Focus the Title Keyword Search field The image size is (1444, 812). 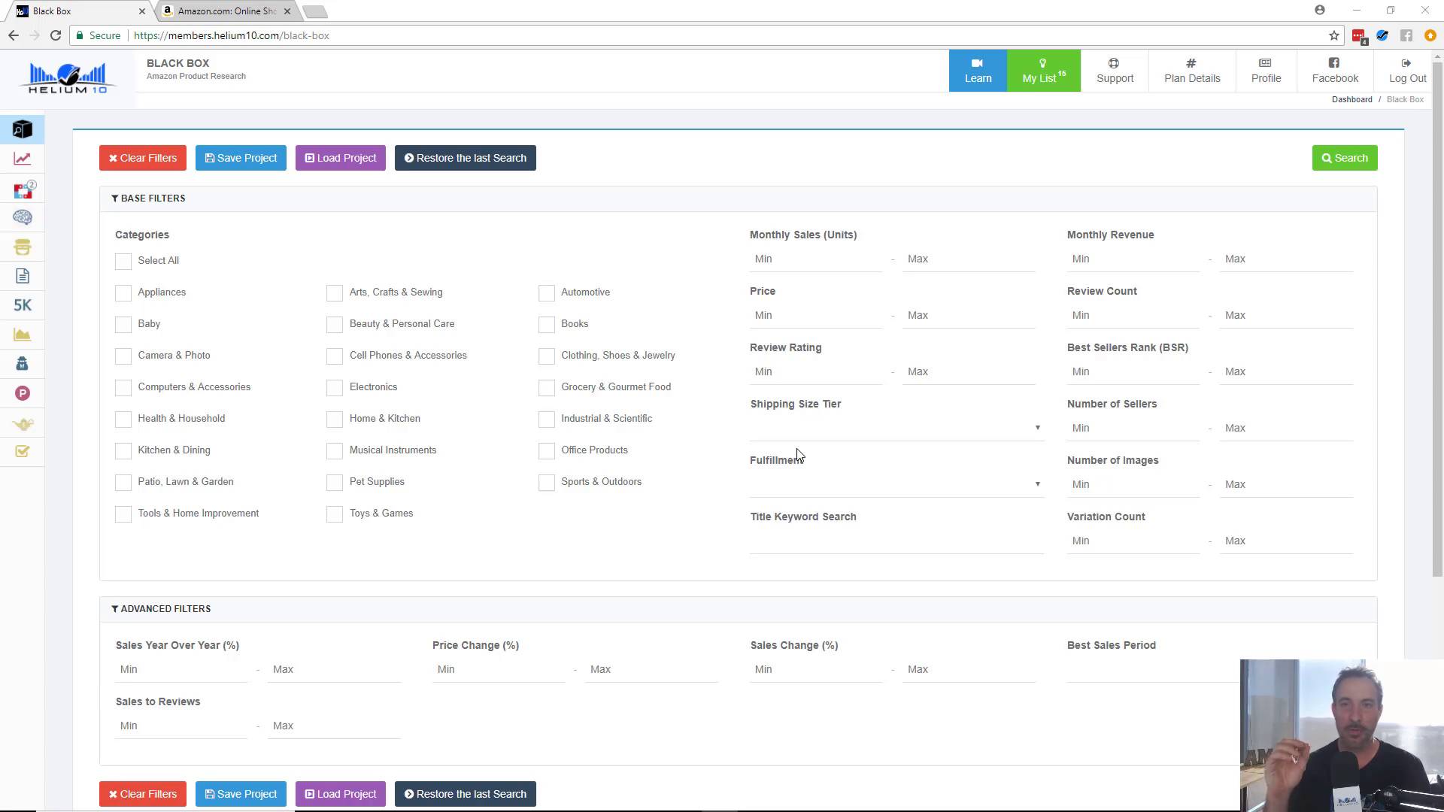(x=896, y=541)
